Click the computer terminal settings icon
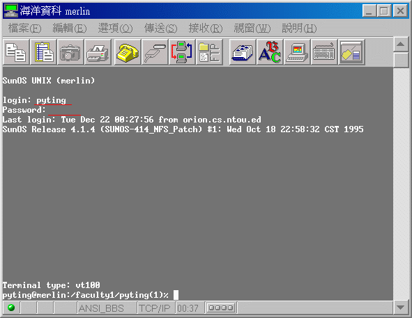Screen dimensions: 412x318 click(297, 52)
